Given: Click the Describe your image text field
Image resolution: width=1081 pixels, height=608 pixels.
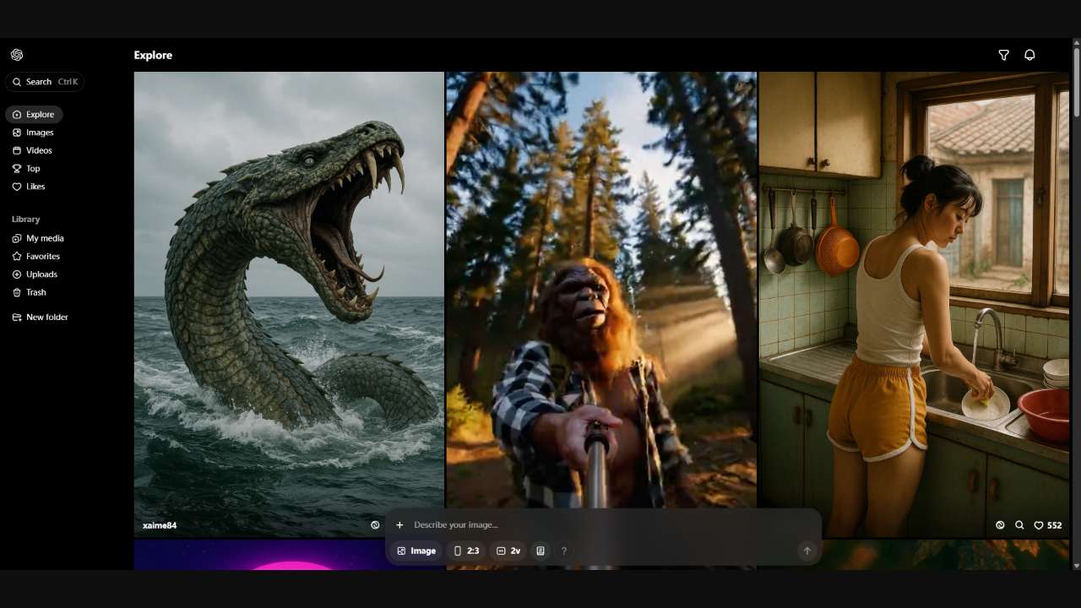Looking at the screenshot, I should tap(591, 525).
